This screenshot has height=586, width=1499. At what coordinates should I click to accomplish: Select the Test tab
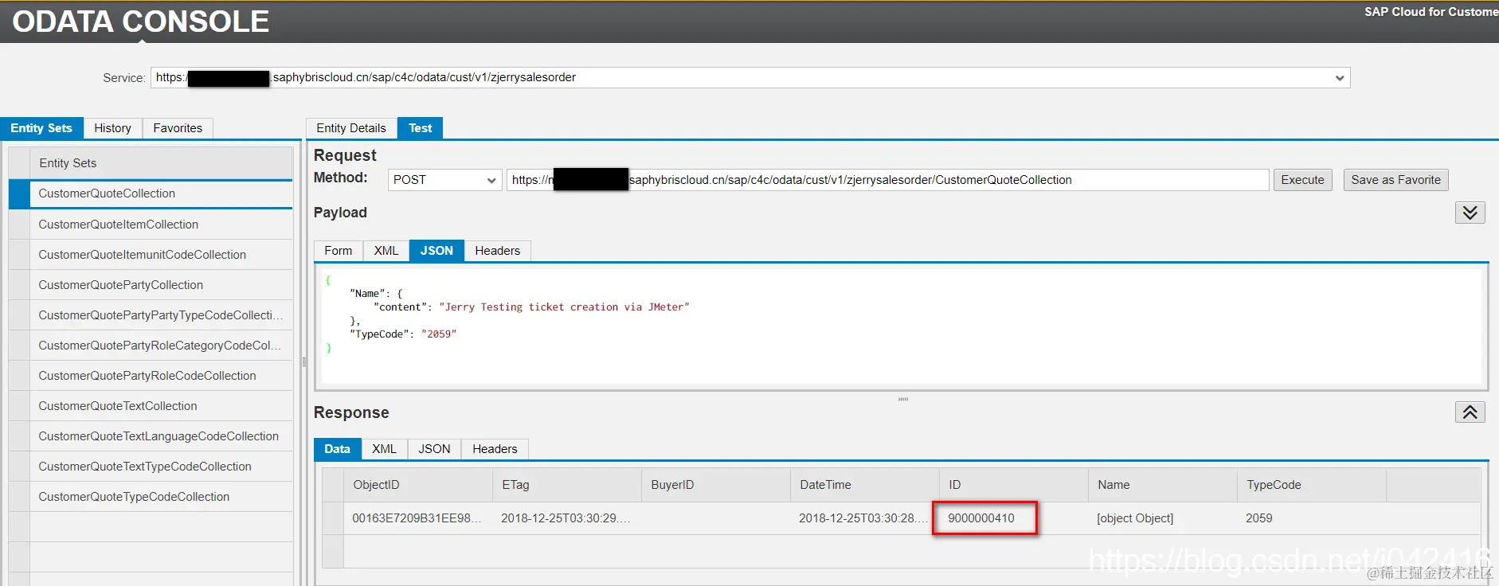tap(420, 128)
